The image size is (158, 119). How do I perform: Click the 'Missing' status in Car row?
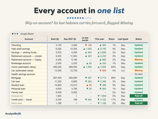pos(139,71)
